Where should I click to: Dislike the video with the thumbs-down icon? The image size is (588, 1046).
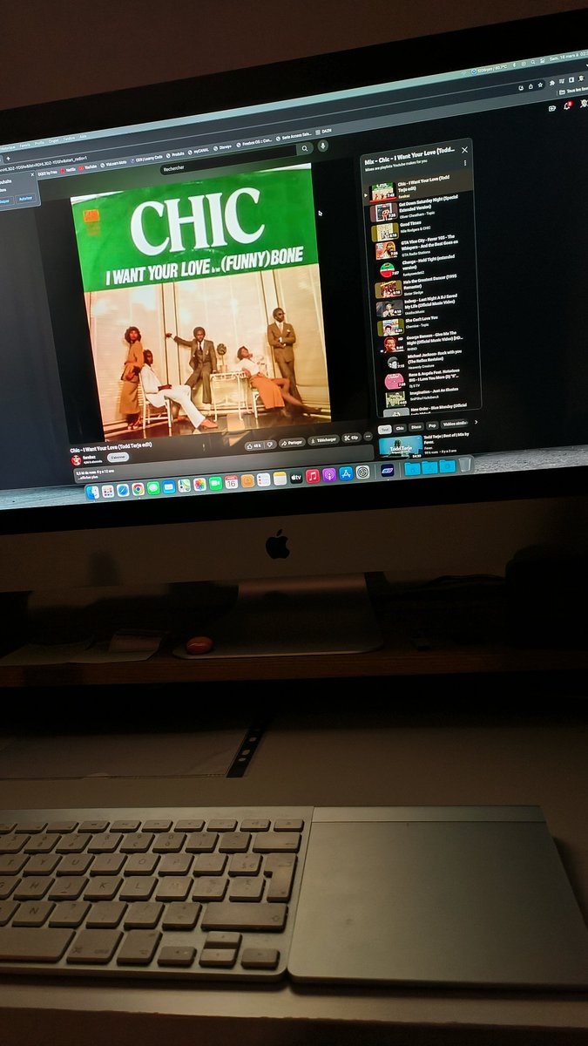coord(270,445)
